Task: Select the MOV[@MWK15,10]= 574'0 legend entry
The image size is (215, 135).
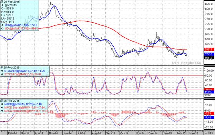Action: [x=21, y=25]
